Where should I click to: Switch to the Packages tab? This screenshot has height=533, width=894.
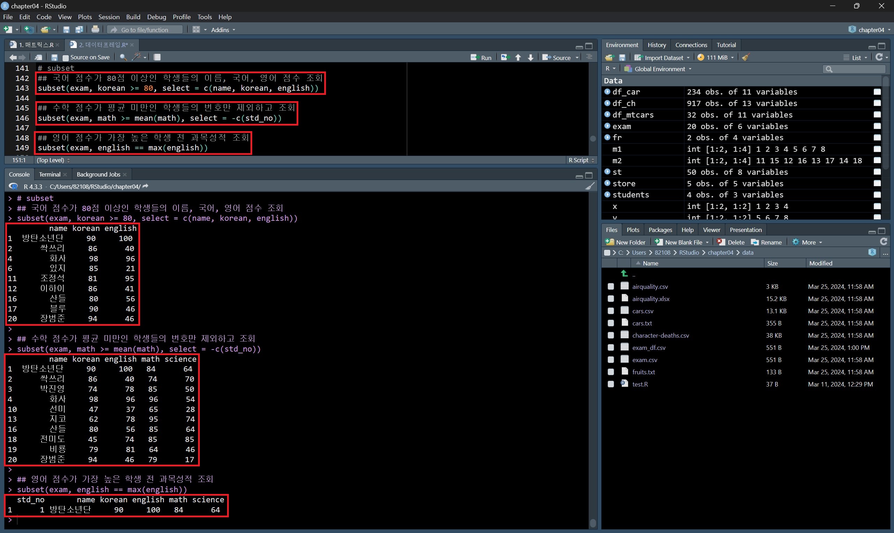pos(660,230)
